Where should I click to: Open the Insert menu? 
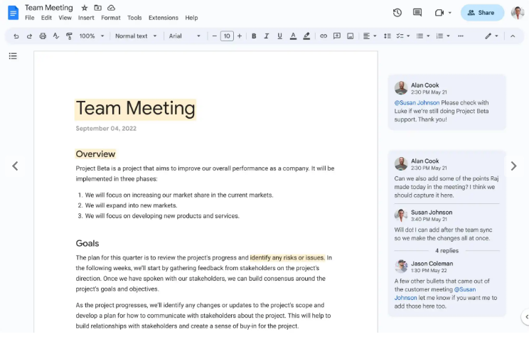(x=86, y=18)
